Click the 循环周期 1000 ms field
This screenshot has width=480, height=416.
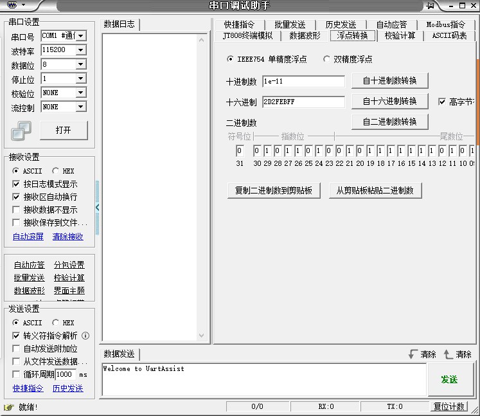(66, 375)
